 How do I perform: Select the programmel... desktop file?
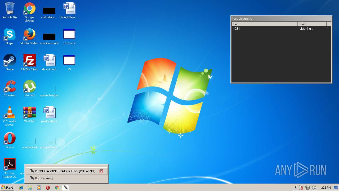pos(49,143)
